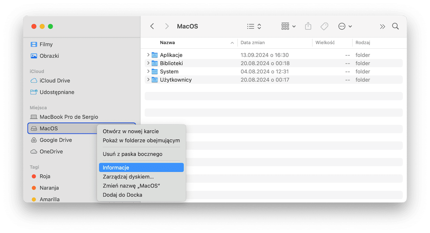This screenshot has height=233, width=430.
Task: Expand the System folder
Action: 148,72
